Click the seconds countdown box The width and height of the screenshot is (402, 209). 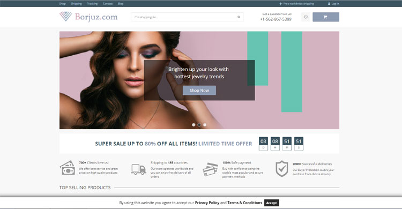click(299, 144)
